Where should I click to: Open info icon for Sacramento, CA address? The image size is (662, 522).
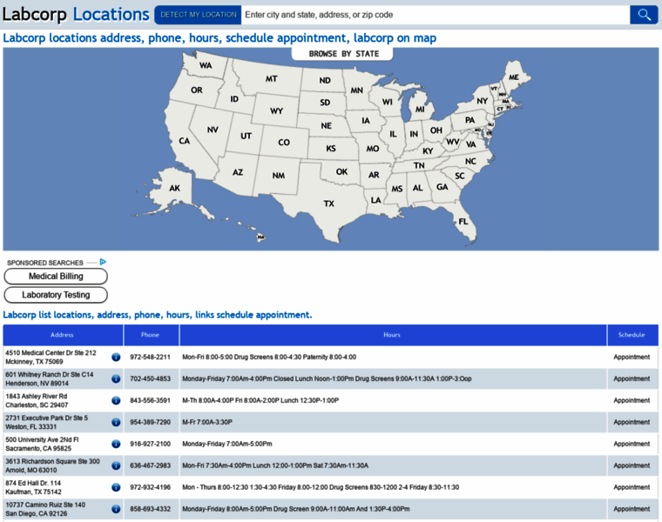click(x=116, y=444)
